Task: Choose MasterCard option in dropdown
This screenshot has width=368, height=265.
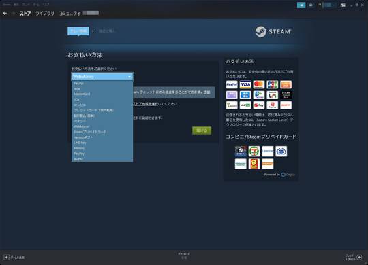Action: [x=82, y=94]
